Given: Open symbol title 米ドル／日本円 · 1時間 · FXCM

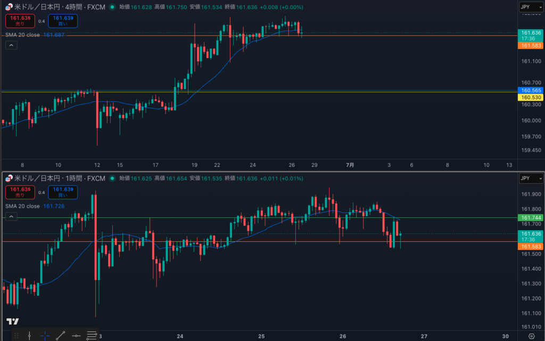Looking at the screenshot, I should (x=60, y=178).
